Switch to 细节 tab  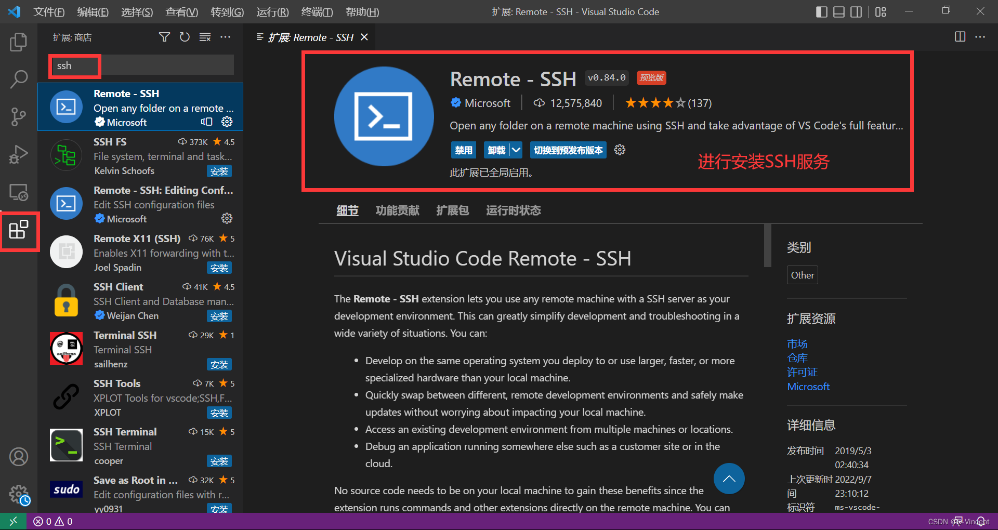[347, 210]
